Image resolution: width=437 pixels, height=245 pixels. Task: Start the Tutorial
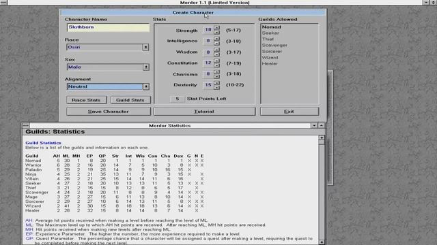pyautogui.click(x=204, y=112)
